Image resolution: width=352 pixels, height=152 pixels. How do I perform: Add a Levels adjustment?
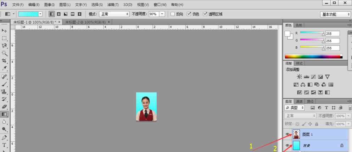tap(306, 77)
